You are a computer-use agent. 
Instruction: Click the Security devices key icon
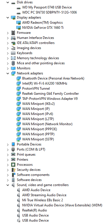[13, 170]
